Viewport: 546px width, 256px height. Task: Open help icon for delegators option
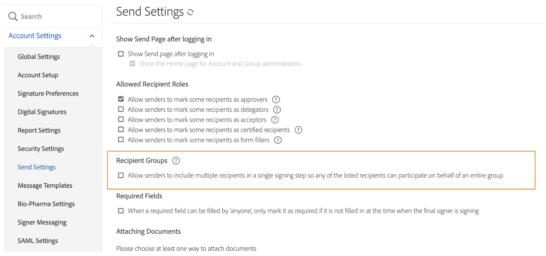coord(277,110)
